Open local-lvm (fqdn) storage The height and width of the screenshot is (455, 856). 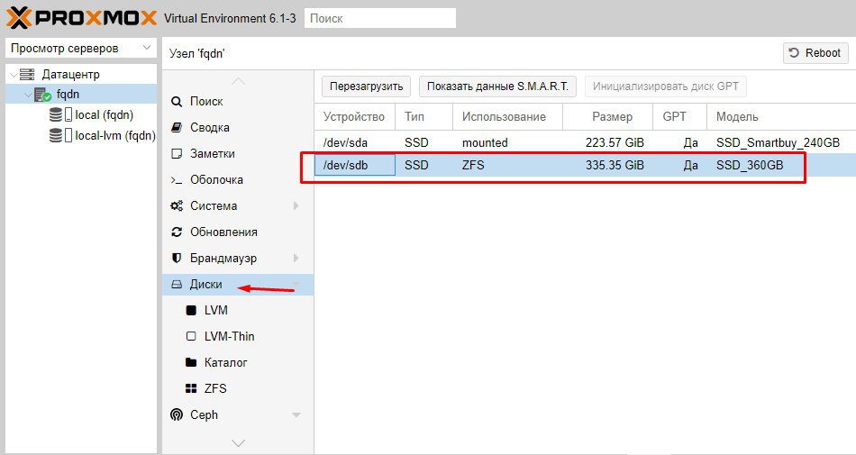point(115,135)
